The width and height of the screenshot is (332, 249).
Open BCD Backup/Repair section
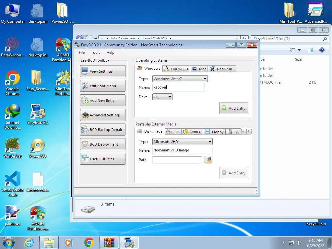click(x=103, y=130)
